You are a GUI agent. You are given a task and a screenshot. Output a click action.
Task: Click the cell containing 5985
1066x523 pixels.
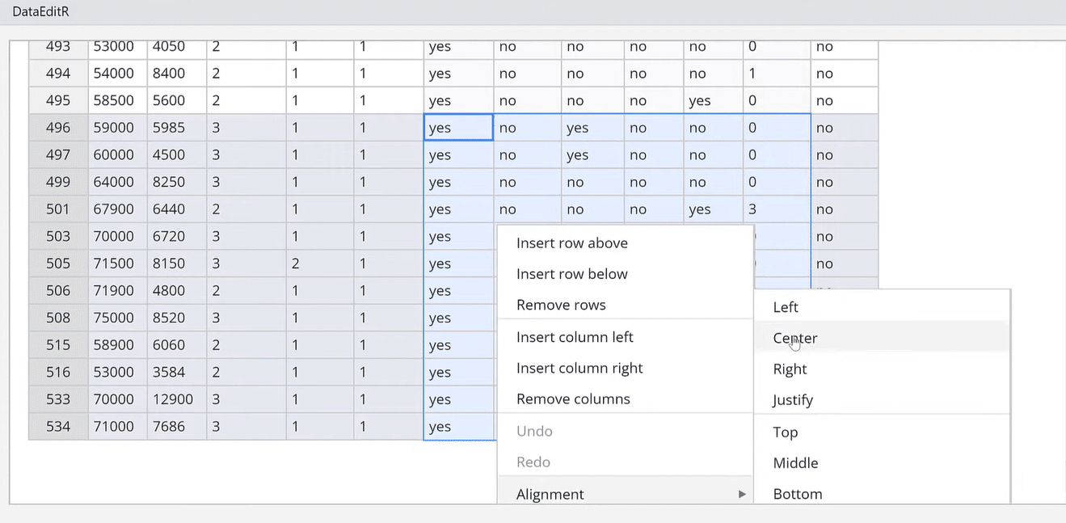177,128
